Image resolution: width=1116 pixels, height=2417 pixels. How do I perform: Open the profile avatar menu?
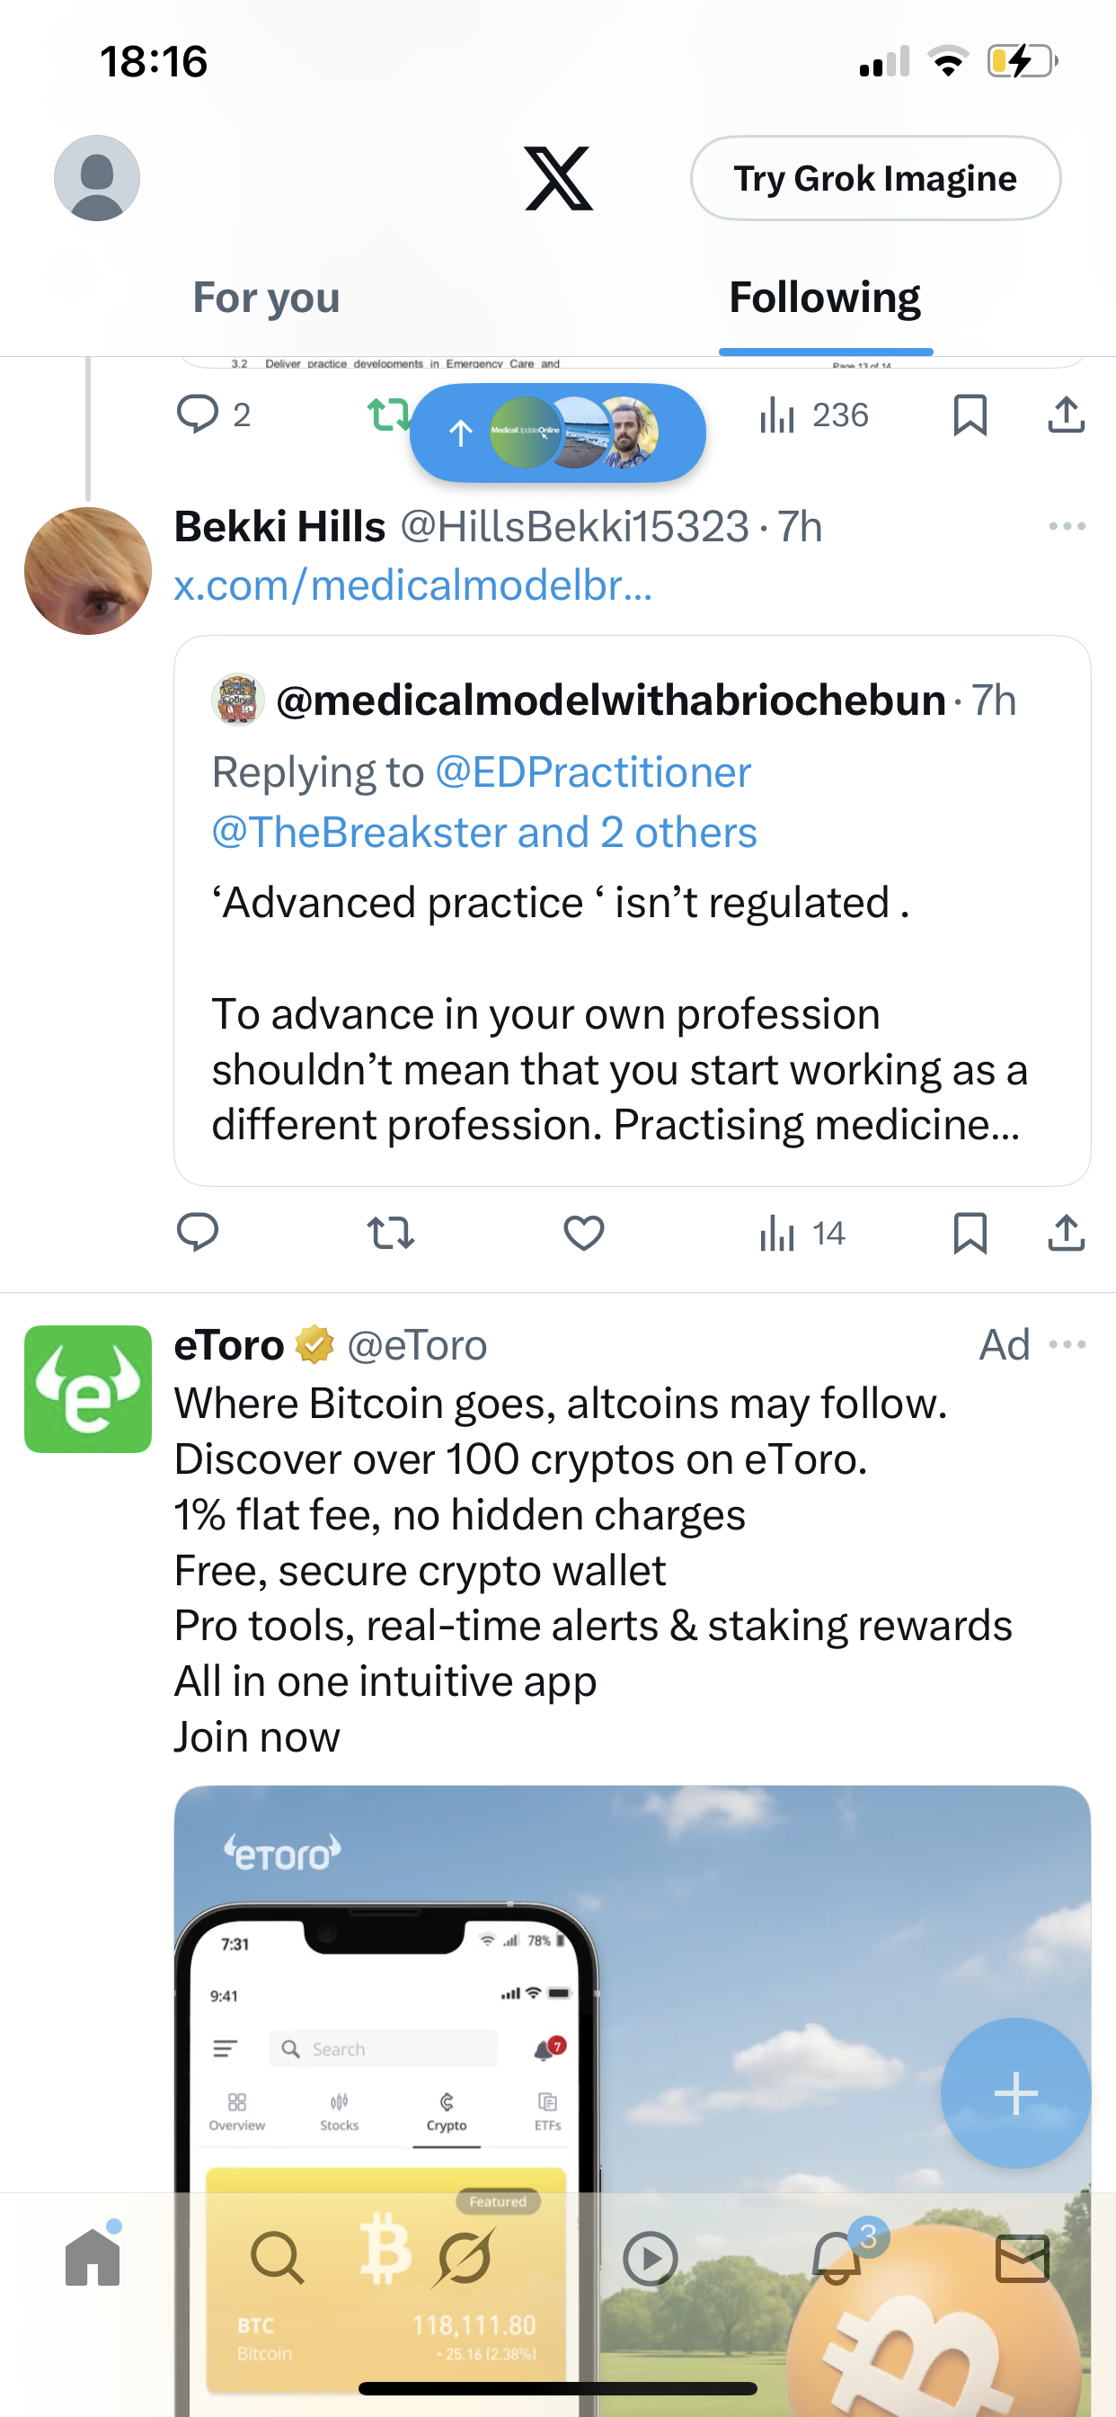tap(97, 178)
